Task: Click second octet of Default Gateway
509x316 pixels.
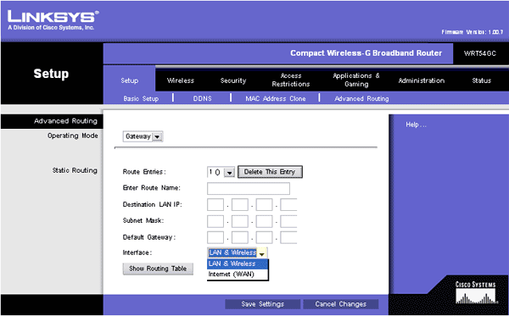Action: (240, 237)
